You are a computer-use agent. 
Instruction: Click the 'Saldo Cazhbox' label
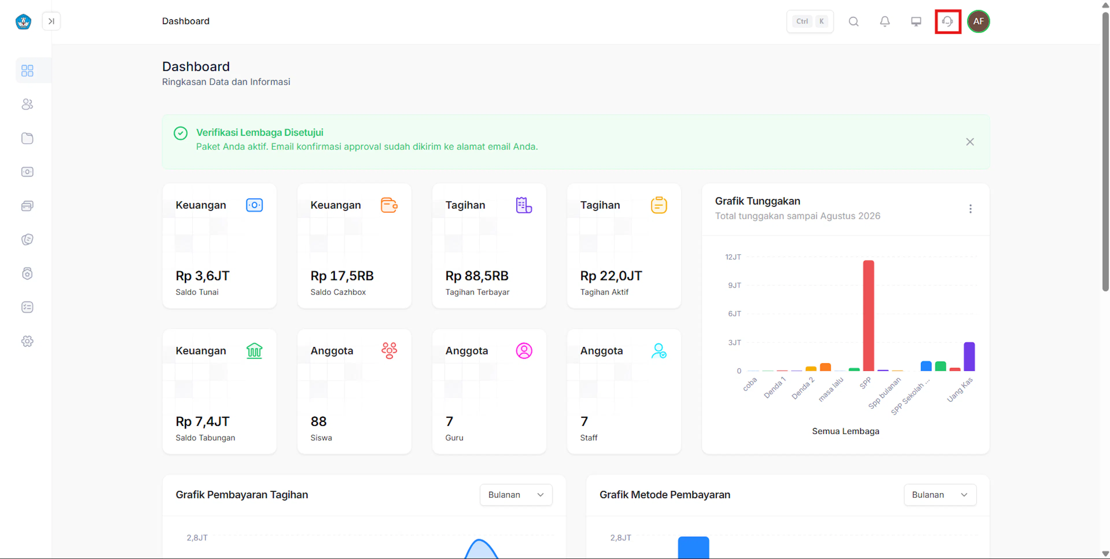[x=338, y=292]
